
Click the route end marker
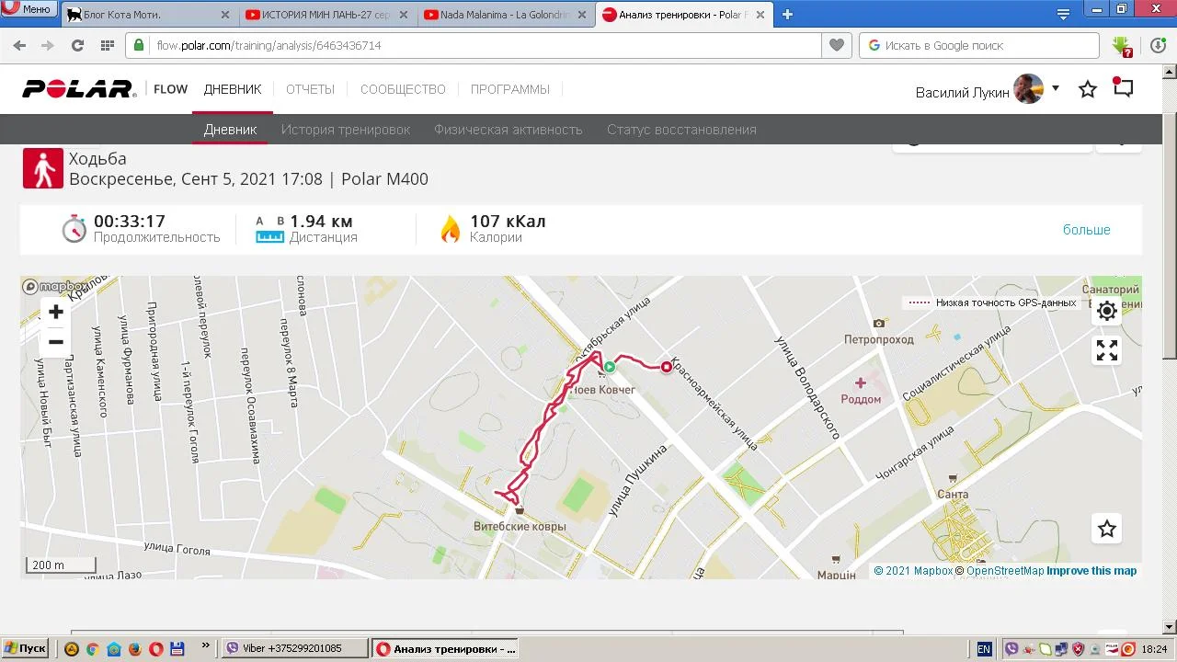point(667,367)
